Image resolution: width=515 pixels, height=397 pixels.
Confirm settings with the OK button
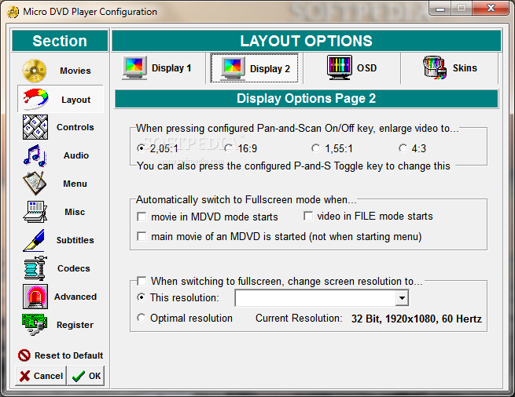[x=86, y=376]
